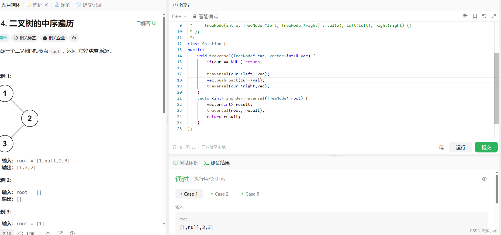Select the Case 1 tab

189,194
